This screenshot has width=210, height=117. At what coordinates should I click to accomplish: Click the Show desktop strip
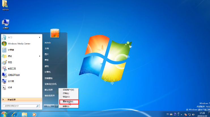(209, 114)
